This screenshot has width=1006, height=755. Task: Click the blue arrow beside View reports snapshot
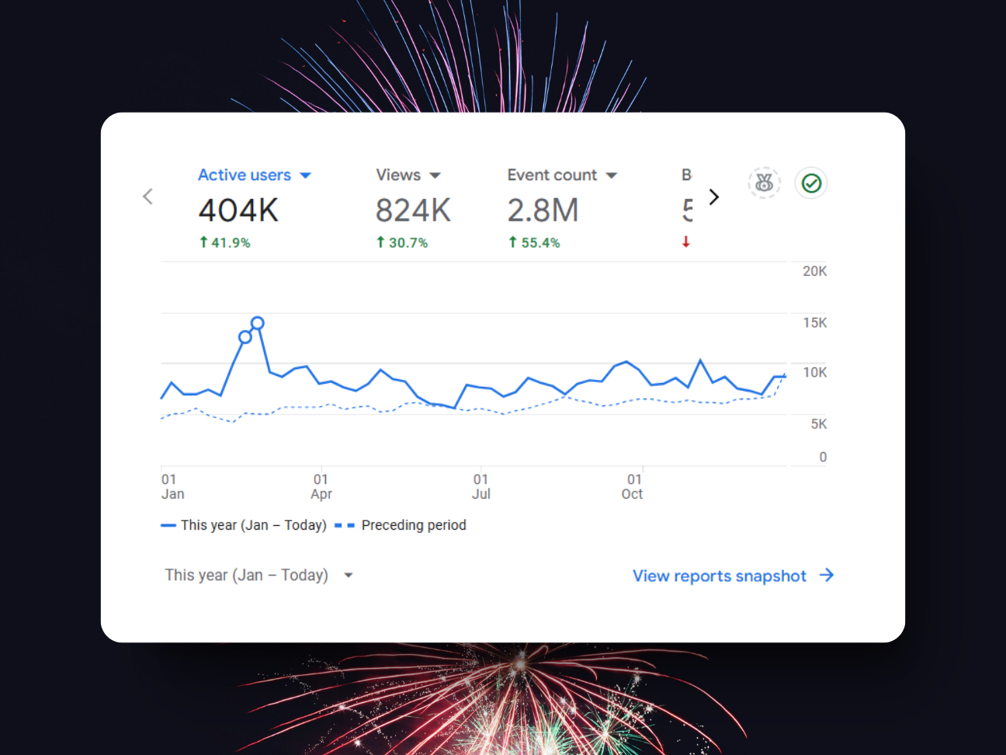click(x=827, y=575)
